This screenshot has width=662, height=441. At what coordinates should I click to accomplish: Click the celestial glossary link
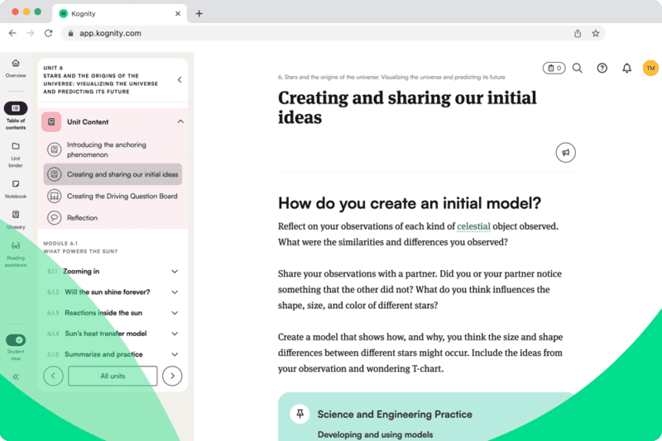click(473, 226)
